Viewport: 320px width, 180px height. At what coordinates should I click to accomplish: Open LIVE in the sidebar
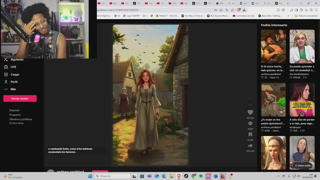(10, 67)
